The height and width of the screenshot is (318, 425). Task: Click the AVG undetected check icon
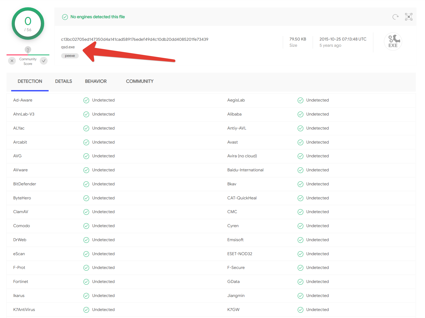click(86, 156)
